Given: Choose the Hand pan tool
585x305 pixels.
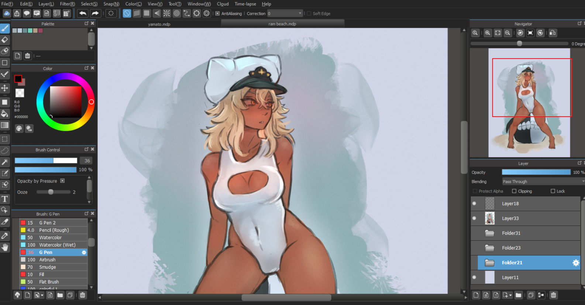Looking at the screenshot, I should coord(5,247).
